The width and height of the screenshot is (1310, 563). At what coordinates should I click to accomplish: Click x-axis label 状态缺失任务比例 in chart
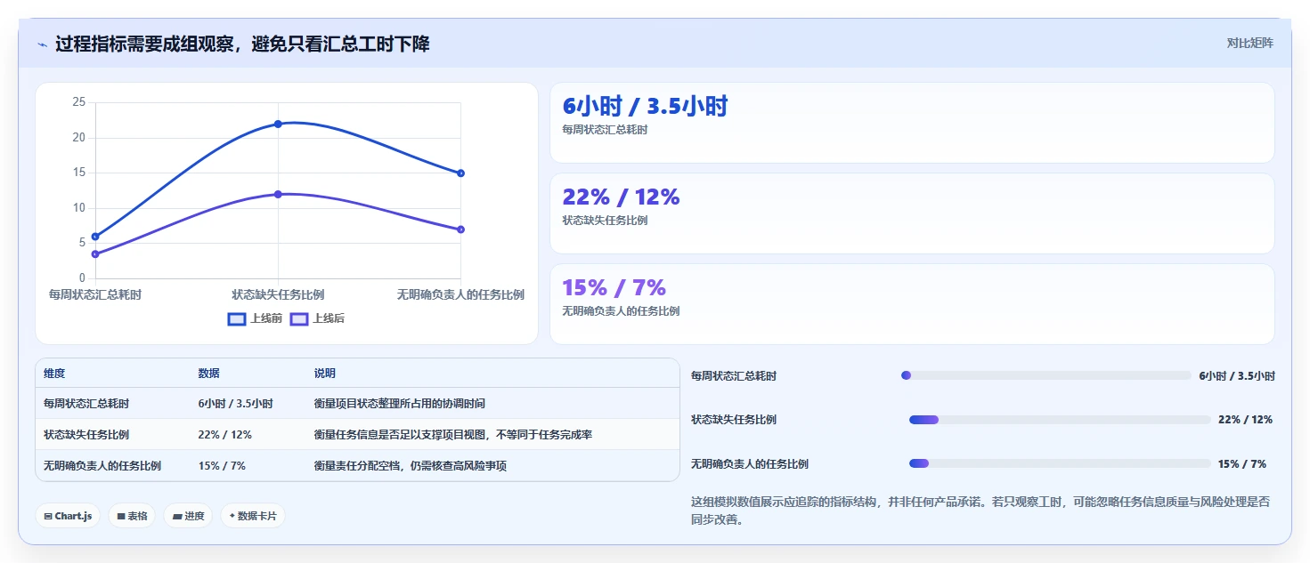(278, 294)
